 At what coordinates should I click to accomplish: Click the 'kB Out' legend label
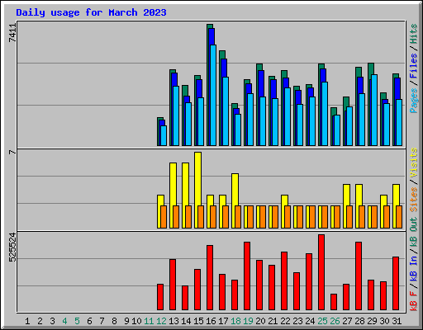point(413,233)
